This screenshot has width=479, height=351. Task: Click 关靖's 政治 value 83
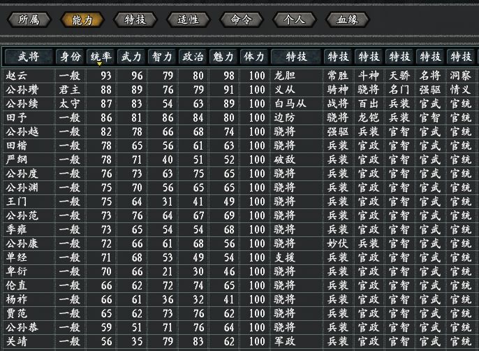pos(198,341)
